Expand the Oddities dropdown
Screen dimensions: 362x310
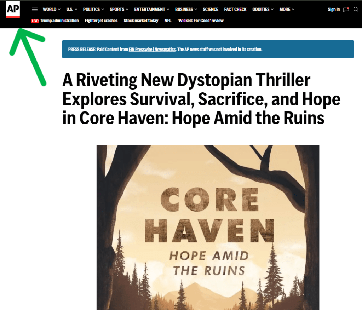pyautogui.click(x=263, y=10)
